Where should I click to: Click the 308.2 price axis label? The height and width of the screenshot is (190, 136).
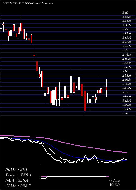click(126, 42)
